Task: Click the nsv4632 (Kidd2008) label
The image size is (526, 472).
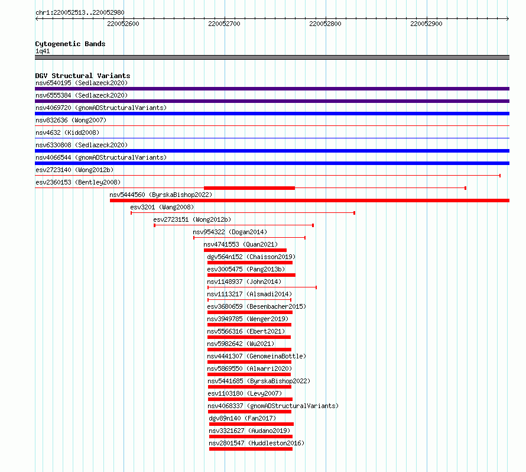Action: coord(67,132)
